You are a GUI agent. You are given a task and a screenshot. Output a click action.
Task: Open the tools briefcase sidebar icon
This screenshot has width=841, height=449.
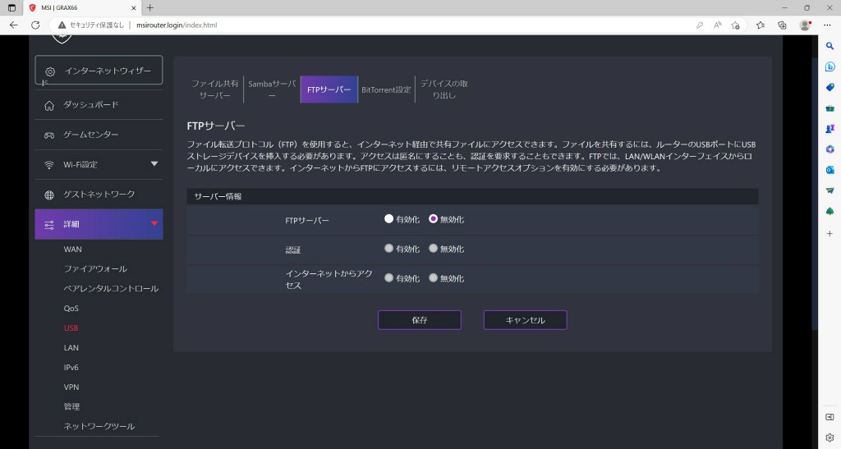point(830,108)
